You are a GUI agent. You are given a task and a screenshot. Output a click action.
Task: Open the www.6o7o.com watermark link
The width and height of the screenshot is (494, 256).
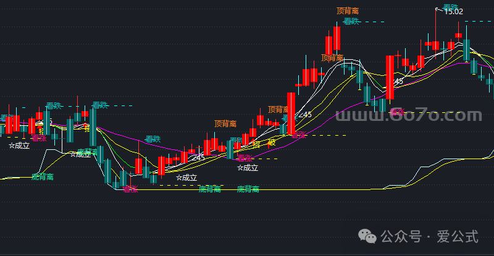pyautogui.click(x=409, y=116)
